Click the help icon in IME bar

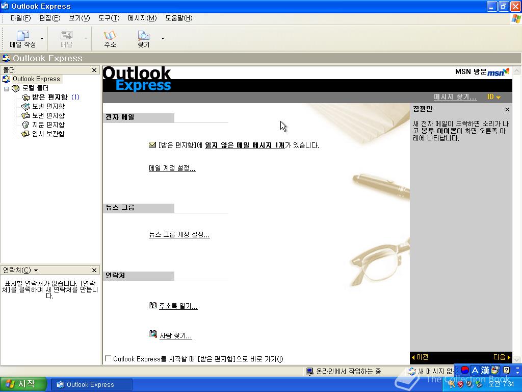(506, 370)
